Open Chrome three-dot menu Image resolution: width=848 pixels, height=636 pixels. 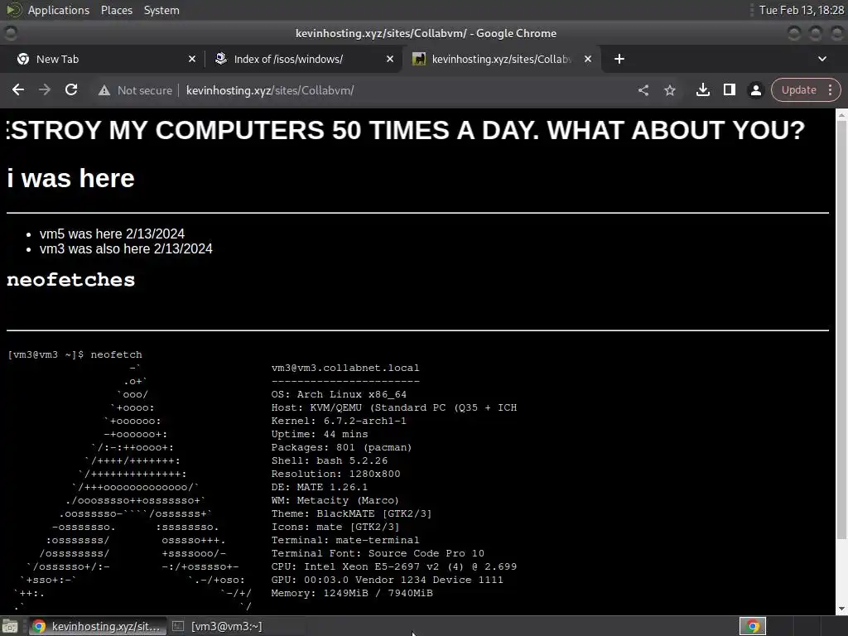click(x=830, y=89)
